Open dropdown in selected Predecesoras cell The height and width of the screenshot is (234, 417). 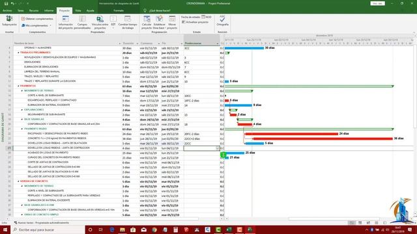(x=218, y=148)
